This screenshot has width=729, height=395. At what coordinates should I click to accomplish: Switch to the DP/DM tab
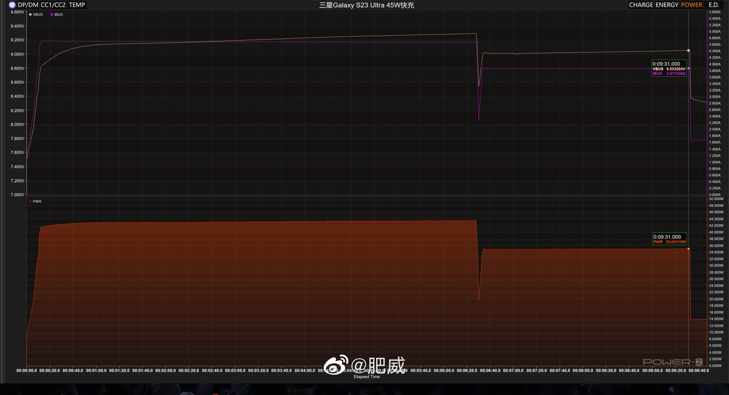coord(28,5)
